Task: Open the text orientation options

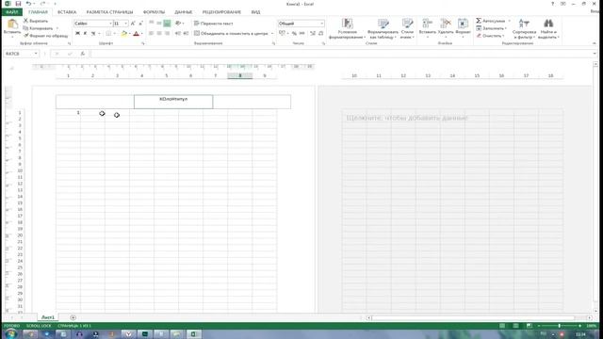Action: click(179, 24)
